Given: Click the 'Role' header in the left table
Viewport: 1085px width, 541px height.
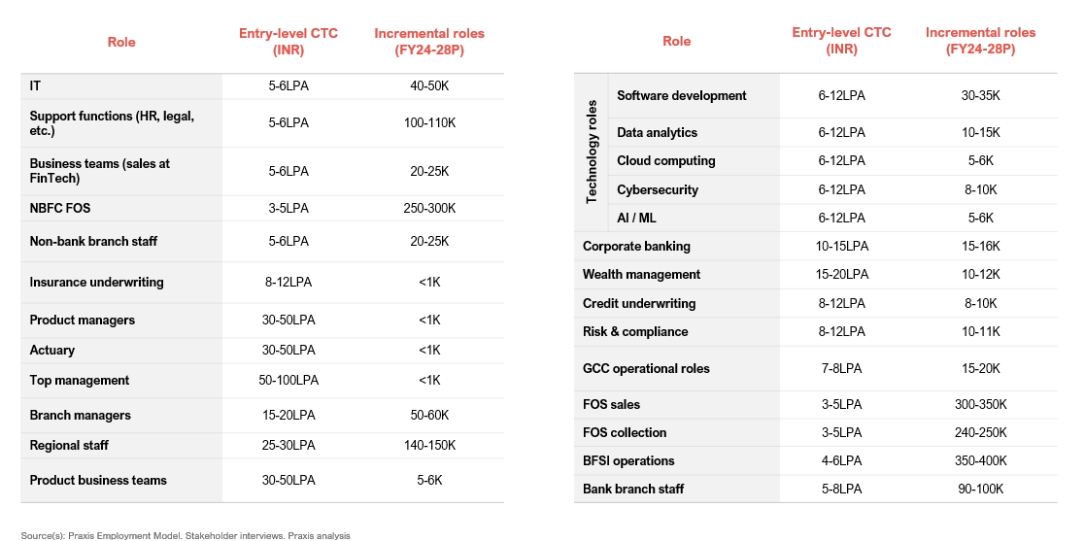Looking at the screenshot, I should [x=121, y=42].
